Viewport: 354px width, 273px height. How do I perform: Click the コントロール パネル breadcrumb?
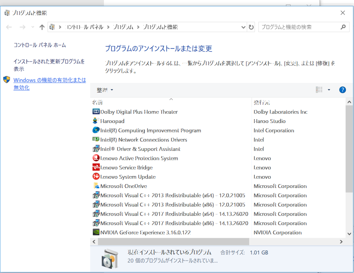pyautogui.click(x=84, y=27)
